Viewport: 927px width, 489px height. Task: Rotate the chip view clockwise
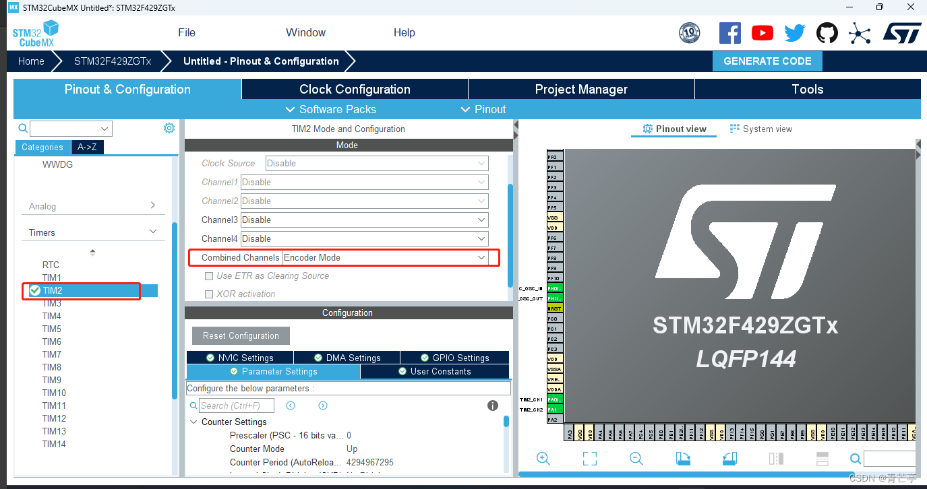[x=683, y=459]
